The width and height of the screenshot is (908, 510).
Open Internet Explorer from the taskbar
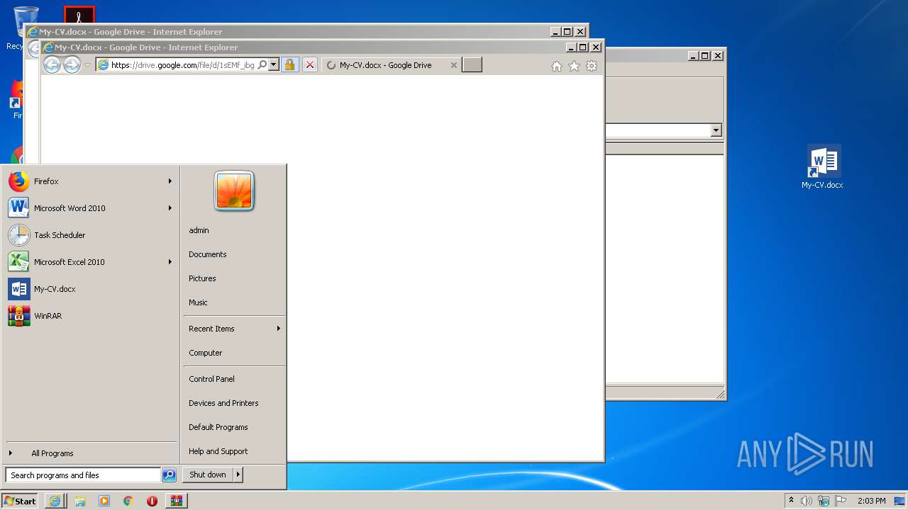click(x=55, y=501)
